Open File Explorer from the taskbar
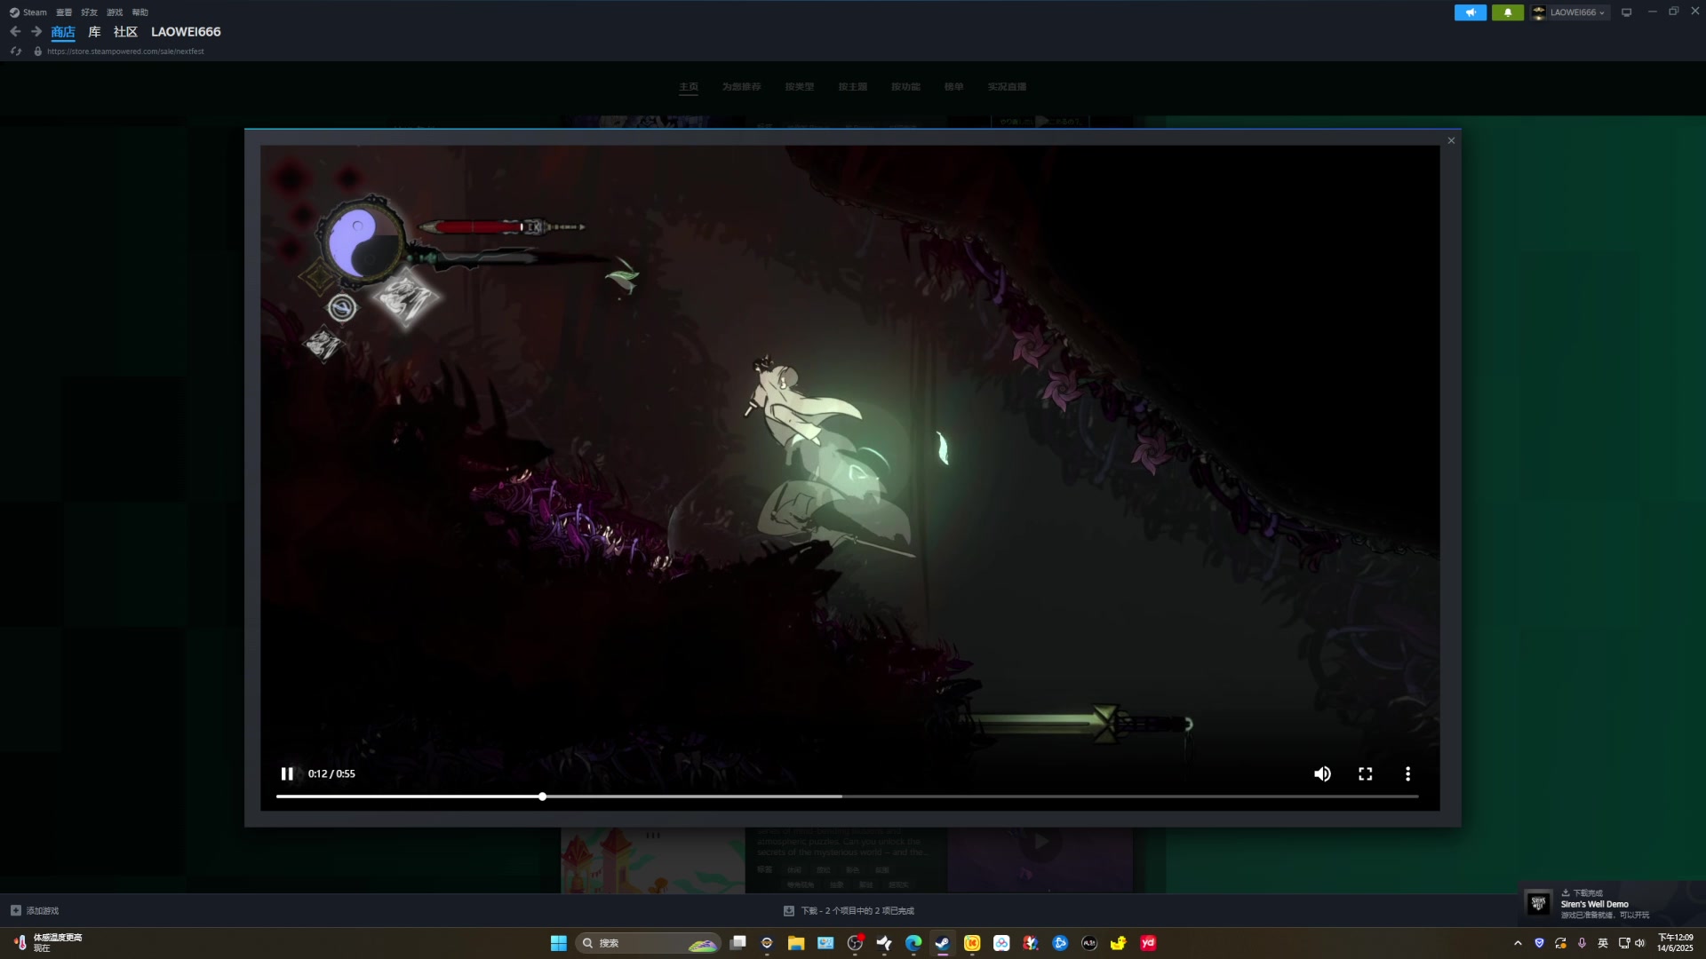 pyautogui.click(x=796, y=943)
